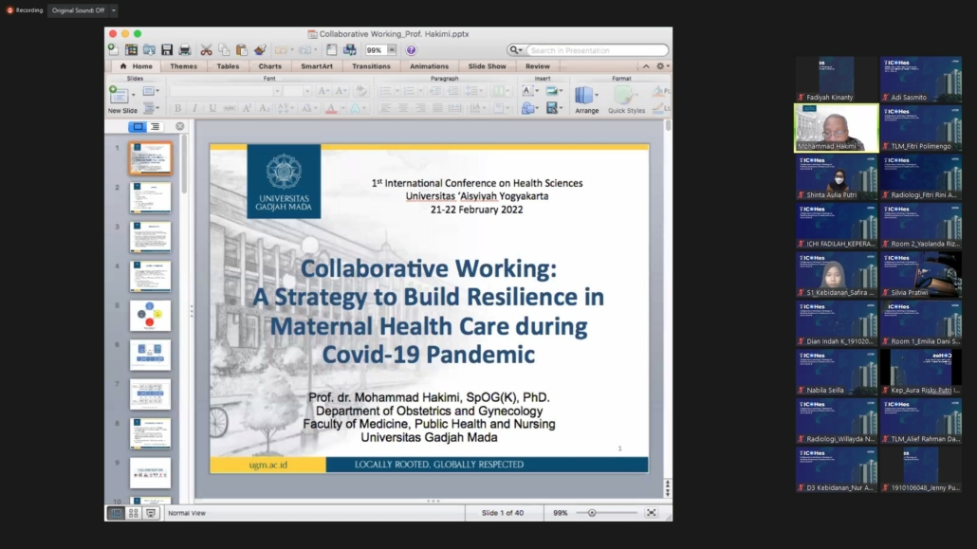Open the Animations tab
Image resolution: width=977 pixels, height=549 pixels.
pos(430,66)
